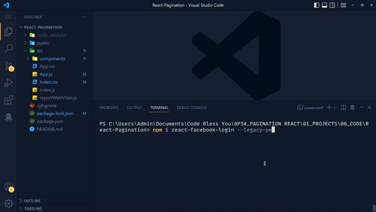Open Run and Debug view
The image size is (376, 212).
coord(8,83)
